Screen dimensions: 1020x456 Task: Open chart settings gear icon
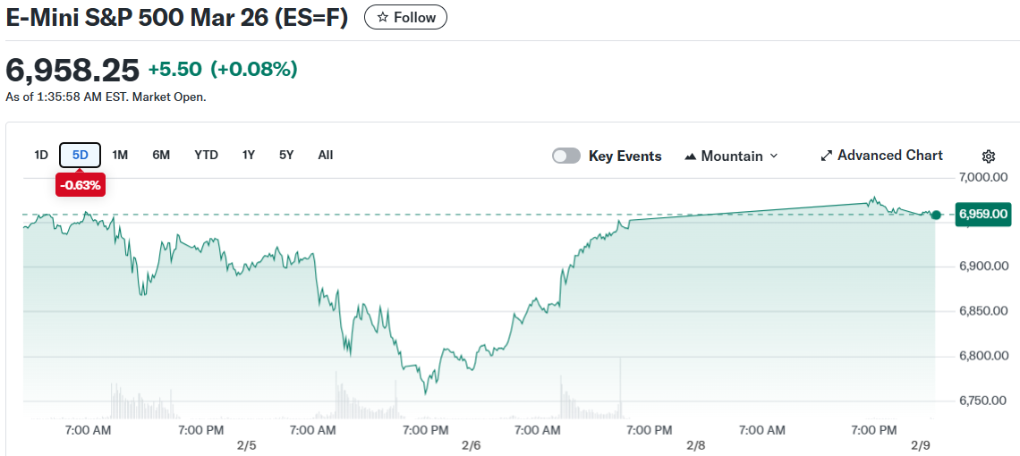(988, 156)
